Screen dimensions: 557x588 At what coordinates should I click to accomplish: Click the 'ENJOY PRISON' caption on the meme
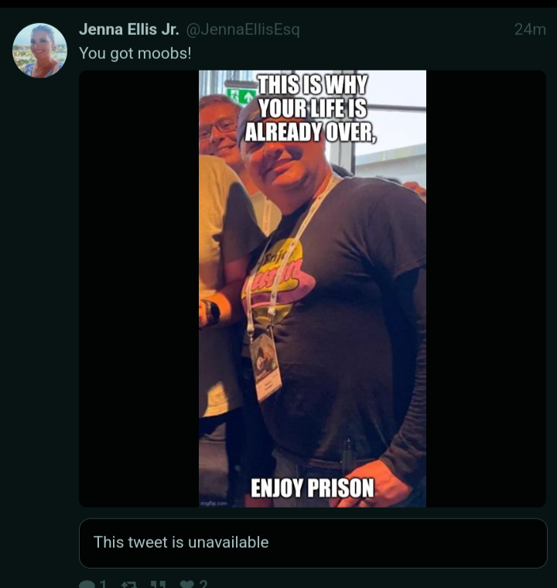tap(312, 488)
